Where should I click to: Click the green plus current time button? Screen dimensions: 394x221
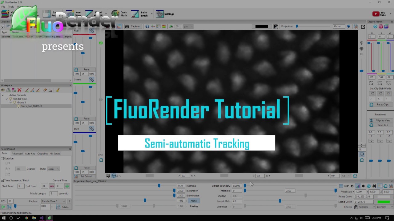coord(67,186)
